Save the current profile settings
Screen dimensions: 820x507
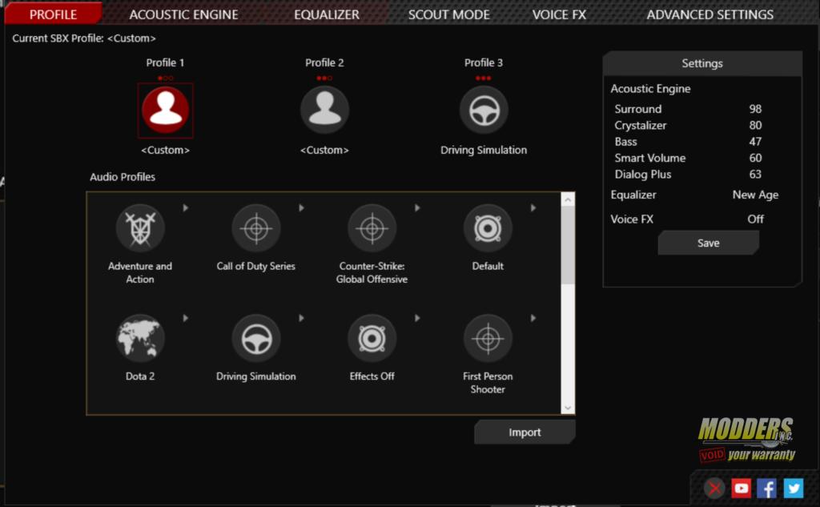(708, 243)
